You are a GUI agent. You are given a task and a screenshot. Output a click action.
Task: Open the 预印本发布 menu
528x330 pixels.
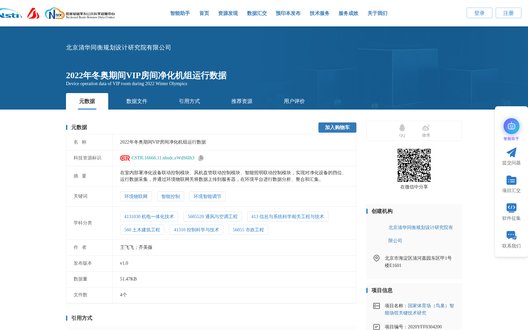tap(288, 13)
